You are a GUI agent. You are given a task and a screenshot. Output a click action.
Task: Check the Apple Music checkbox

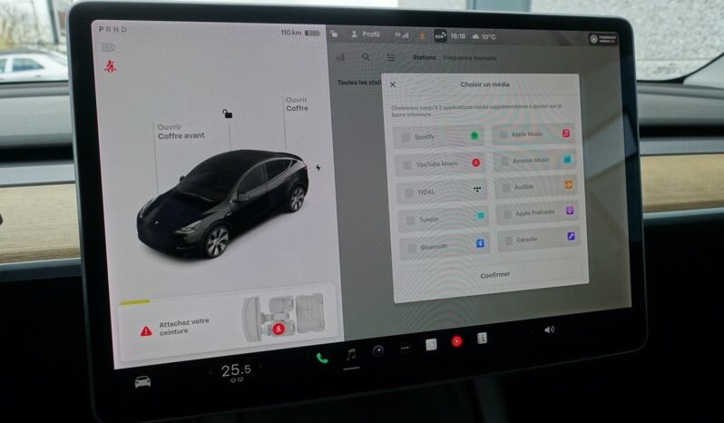[x=504, y=135]
